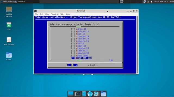Open the Tabs menu in Terminal
The height and width of the screenshot is (97, 174).
pos(62,14)
